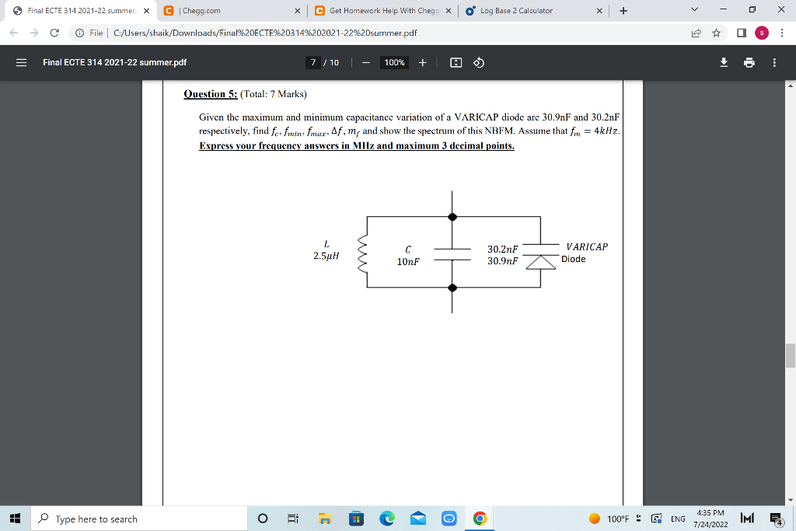The image size is (796, 531).
Task: Click the browser back button
Action: click(12, 33)
